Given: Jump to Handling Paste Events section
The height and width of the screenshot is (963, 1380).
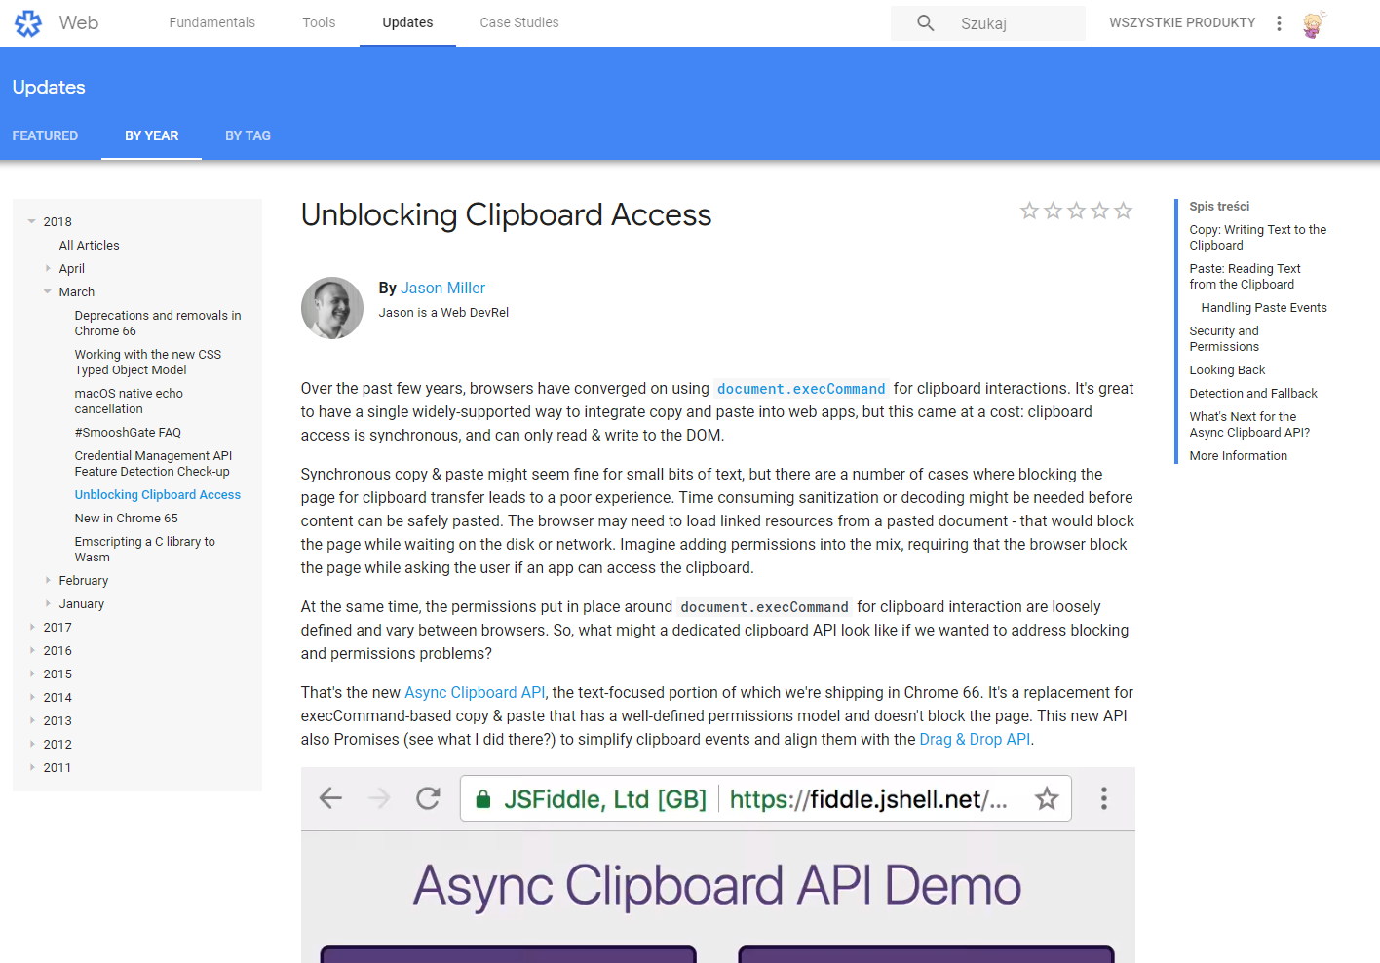Looking at the screenshot, I should click(1264, 307).
